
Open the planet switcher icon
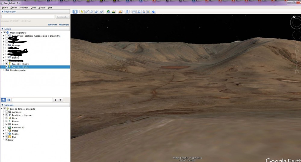click(x=120, y=12)
